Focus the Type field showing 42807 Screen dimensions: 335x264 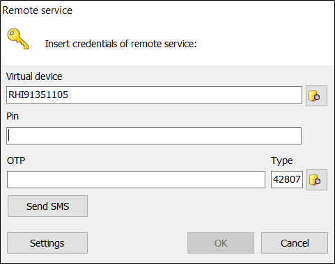pyautogui.click(x=287, y=179)
